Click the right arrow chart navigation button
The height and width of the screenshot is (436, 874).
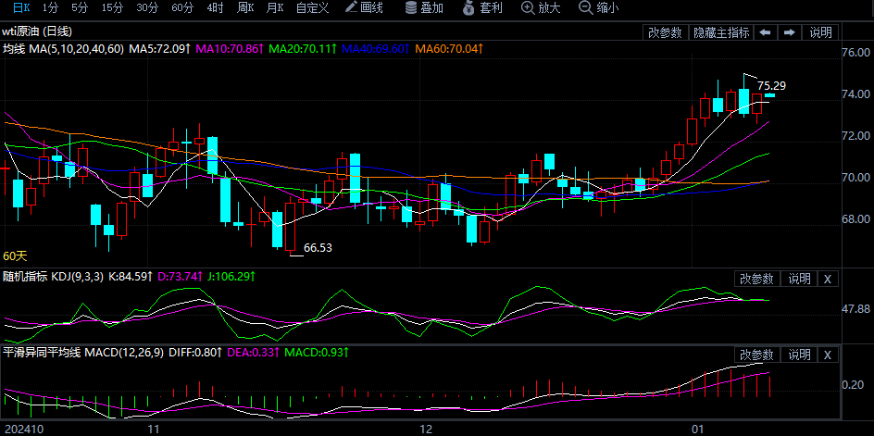point(790,32)
